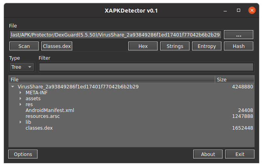Expand the assets folder
The width and height of the screenshot is (263, 167).
tap(20, 98)
